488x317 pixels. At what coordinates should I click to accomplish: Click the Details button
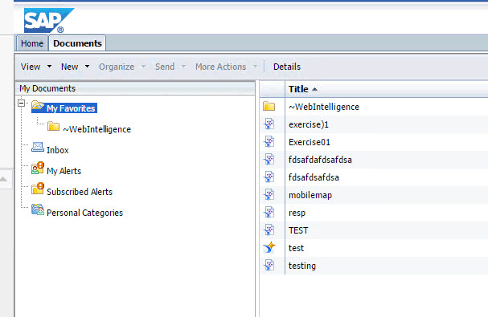[287, 67]
